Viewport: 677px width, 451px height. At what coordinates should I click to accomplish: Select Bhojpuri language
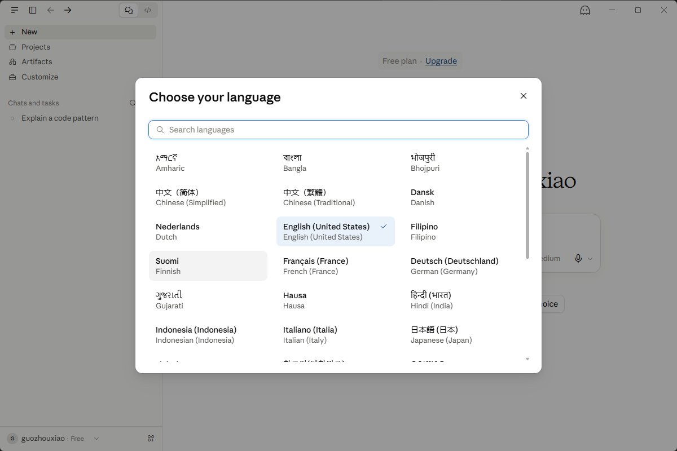463,162
